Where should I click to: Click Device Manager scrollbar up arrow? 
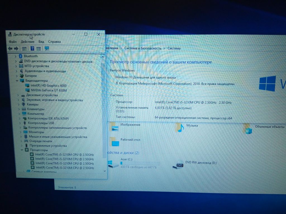[103, 57]
